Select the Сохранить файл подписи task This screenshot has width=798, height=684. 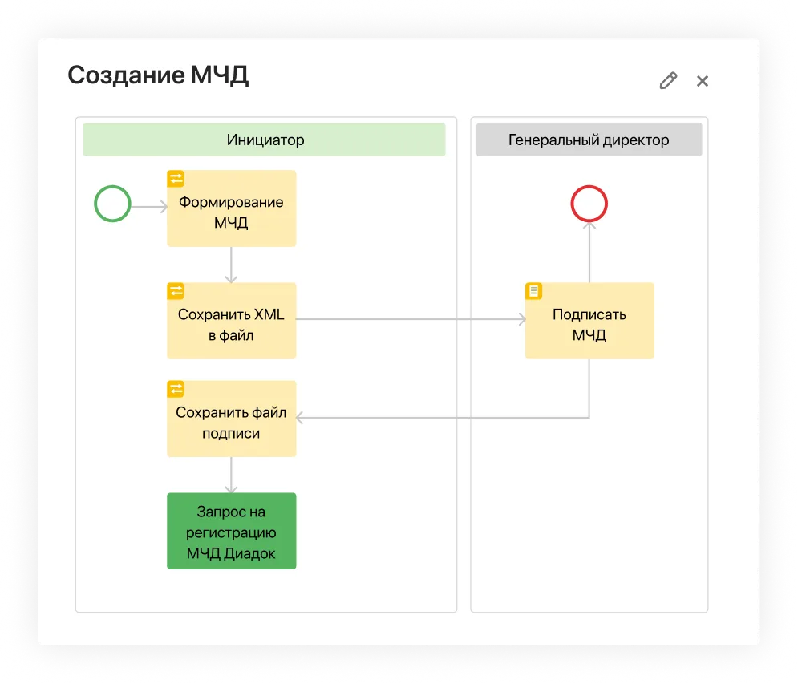[x=231, y=423]
